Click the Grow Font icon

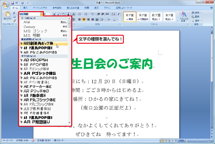tap(54, 14)
